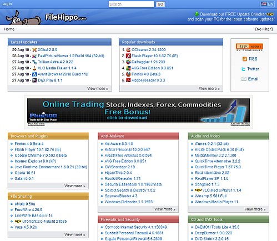277x241 pixels.
Task: Open the EN language selector
Action: pyautogui.click(x=267, y=4)
